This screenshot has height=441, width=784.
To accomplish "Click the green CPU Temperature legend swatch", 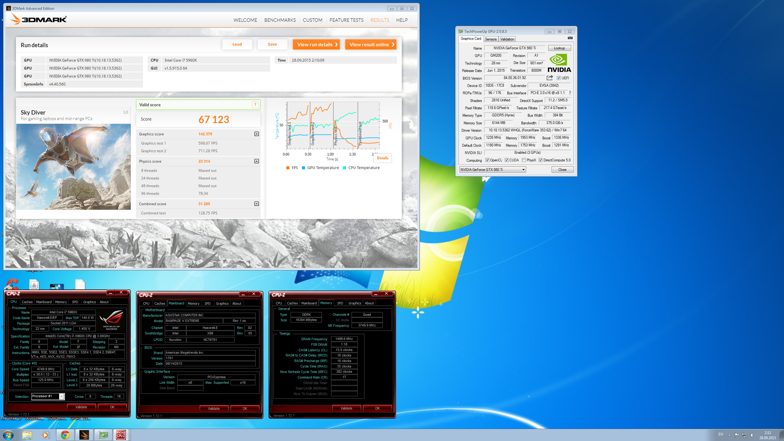I will [x=345, y=168].
